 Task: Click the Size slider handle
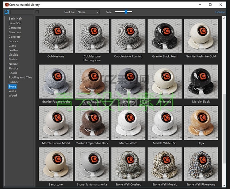(126, 12)
